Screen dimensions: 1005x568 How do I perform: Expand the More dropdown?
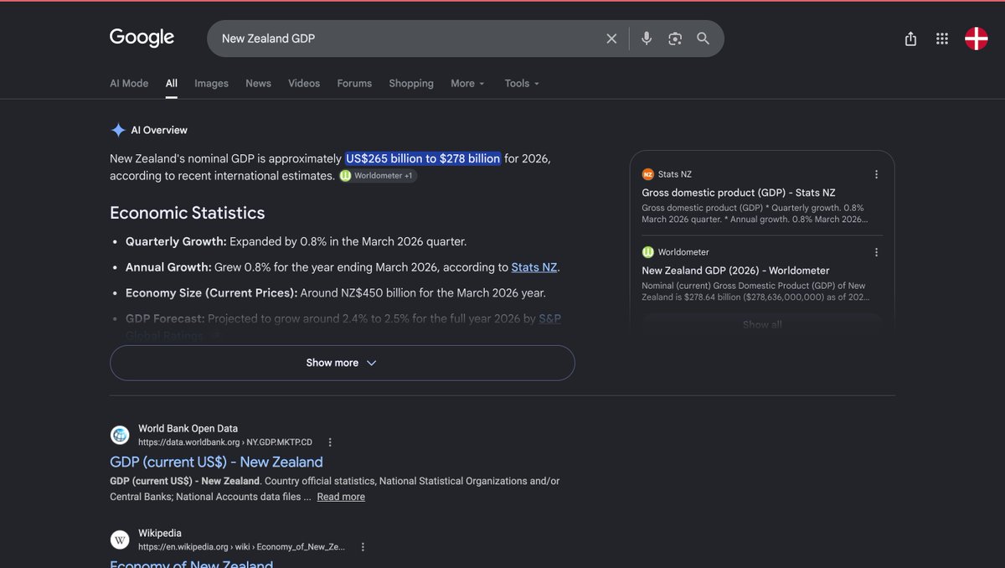click(x=467, y=84)
